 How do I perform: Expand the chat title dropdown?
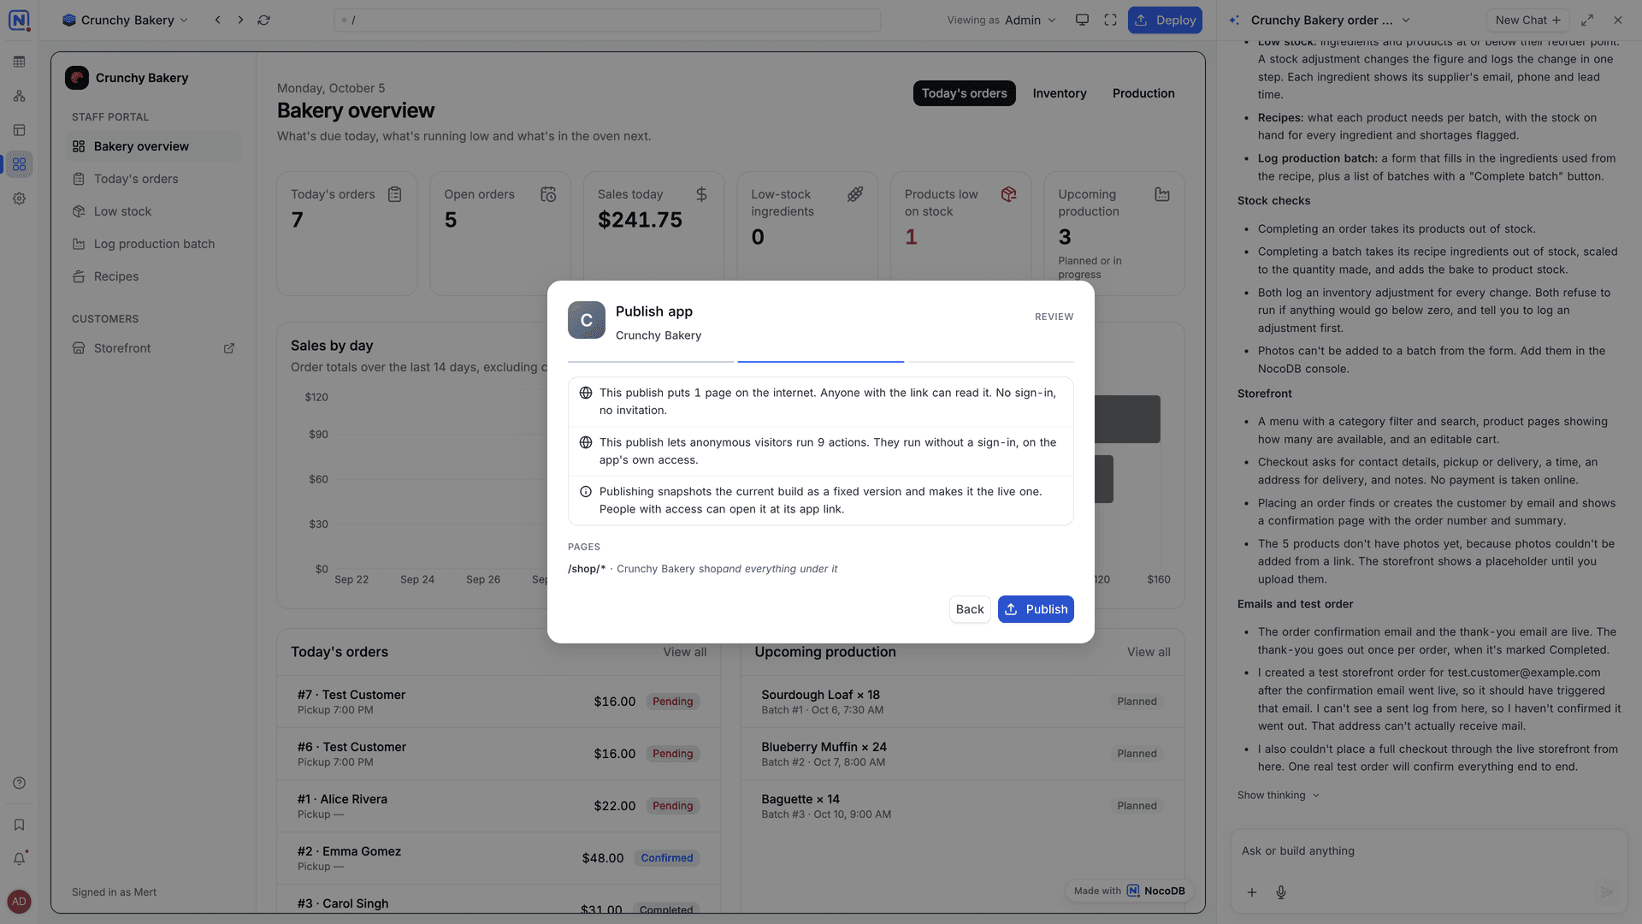[x=1406, y=20]
